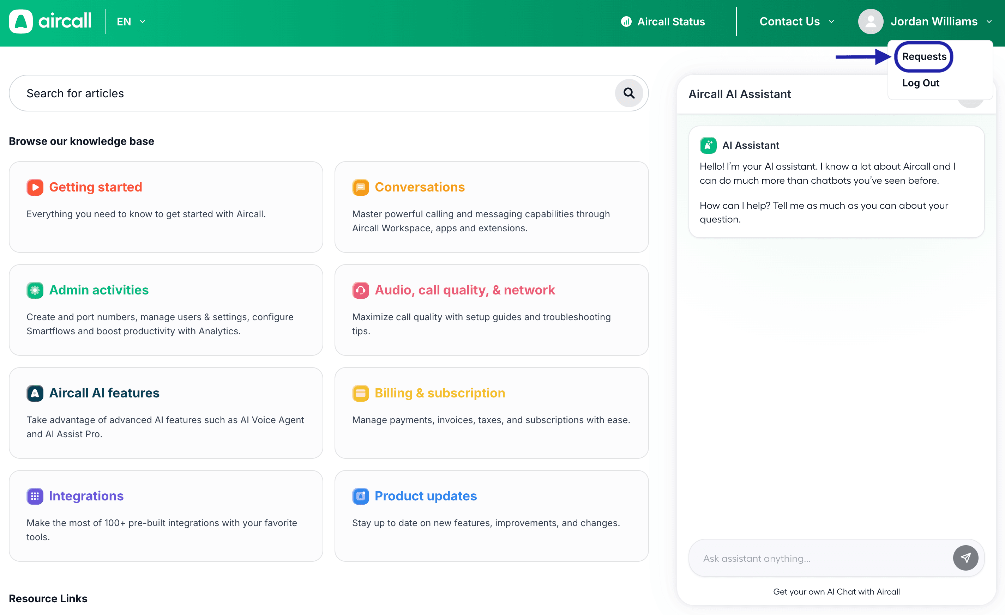Click the search magnifier button

pos(628,93)
